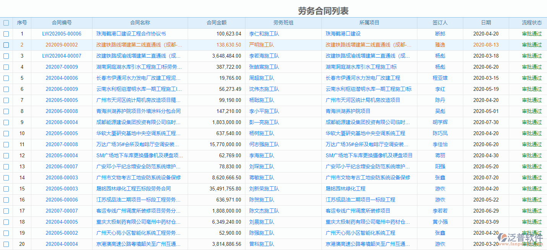Open the 刘晨施工队 labor team
This screenshot has width=547, height=250.
[261, 222]
